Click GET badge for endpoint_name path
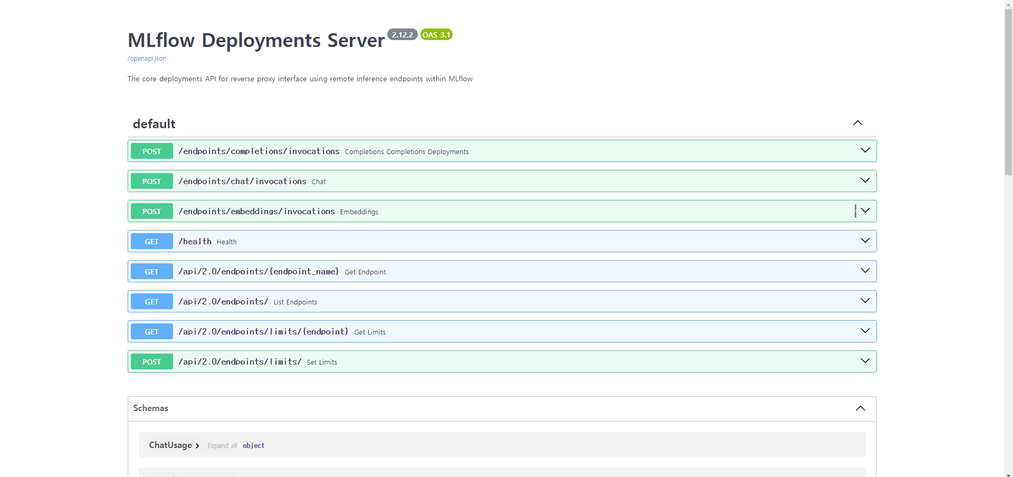Viewport: 1013px width, 477px height. (152, 271)
